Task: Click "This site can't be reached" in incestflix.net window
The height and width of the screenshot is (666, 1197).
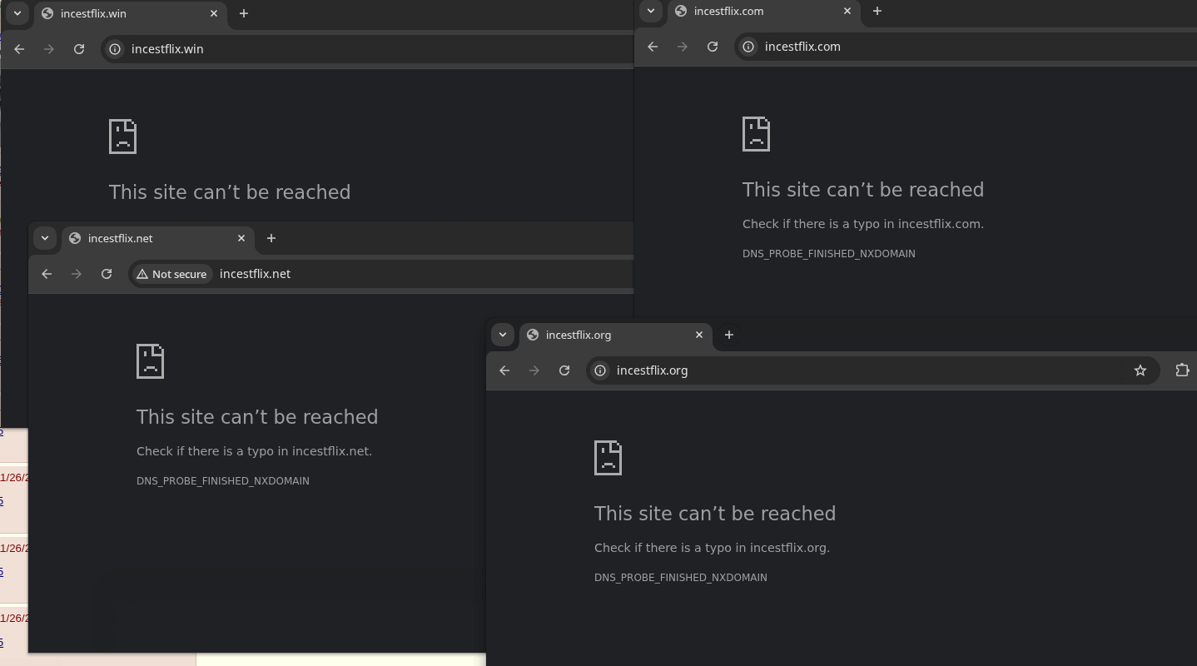Action: pyautogui.click(x=257, y=417)
